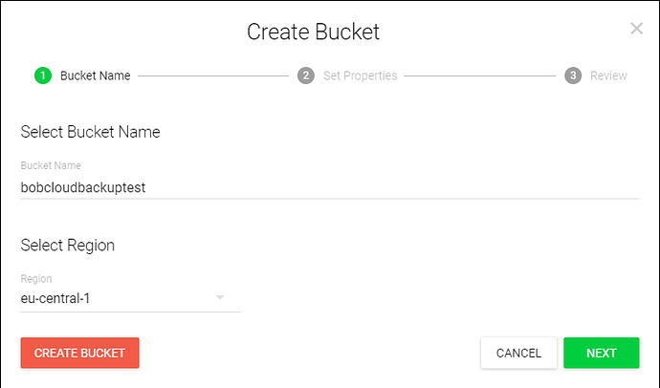Click the green step 1 circle
This screenshot has width=660, height=388.
pyautogui.click(x=42, y=75)
